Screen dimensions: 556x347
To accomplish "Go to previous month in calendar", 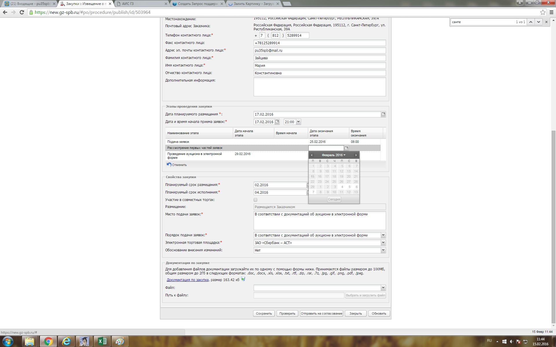I will [312, 155].
